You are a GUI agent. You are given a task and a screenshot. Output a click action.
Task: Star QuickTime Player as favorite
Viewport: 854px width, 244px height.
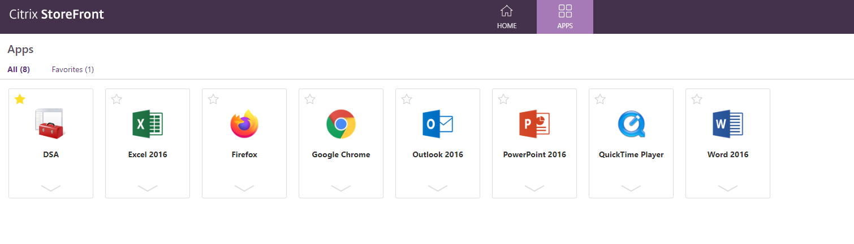tap(600, 99)
